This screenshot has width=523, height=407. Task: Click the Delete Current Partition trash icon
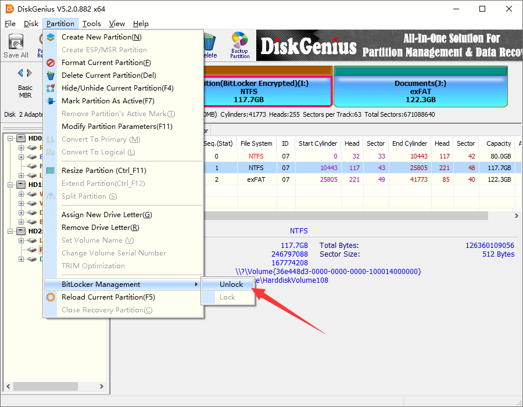tap(51, 75)
